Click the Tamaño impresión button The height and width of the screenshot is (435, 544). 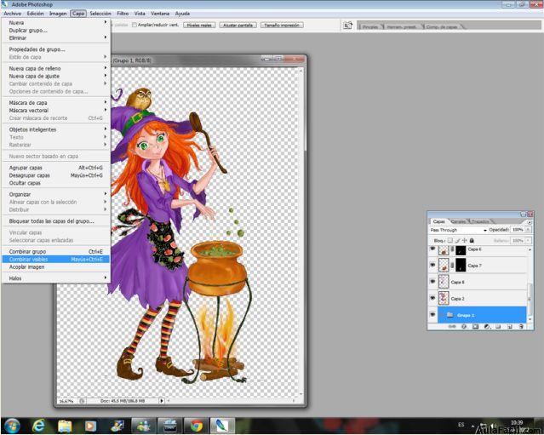click(282, 25)
